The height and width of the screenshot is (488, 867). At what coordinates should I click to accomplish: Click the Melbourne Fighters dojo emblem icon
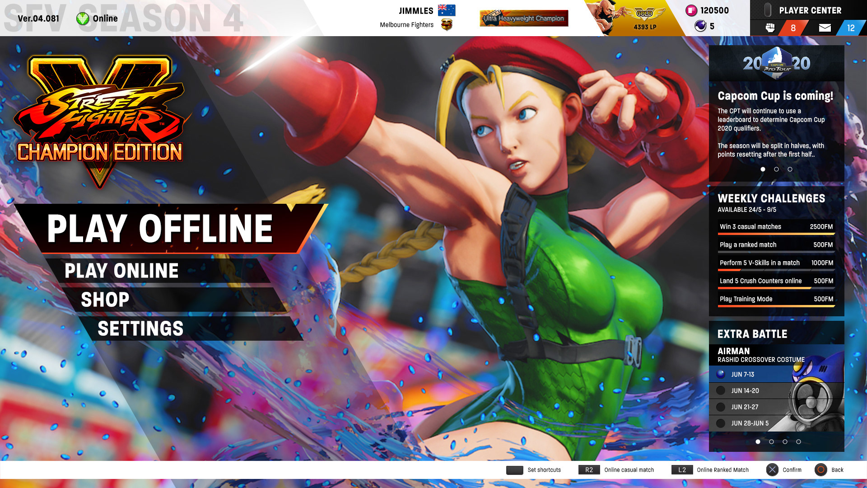click(446, 25)
